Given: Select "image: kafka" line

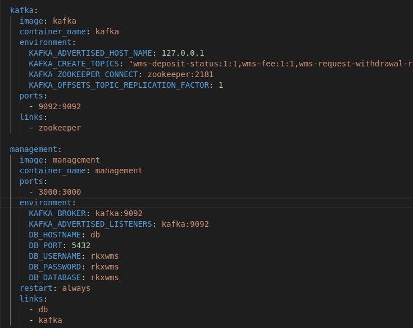Looking at the screenshot, I should tap(48, 21).
